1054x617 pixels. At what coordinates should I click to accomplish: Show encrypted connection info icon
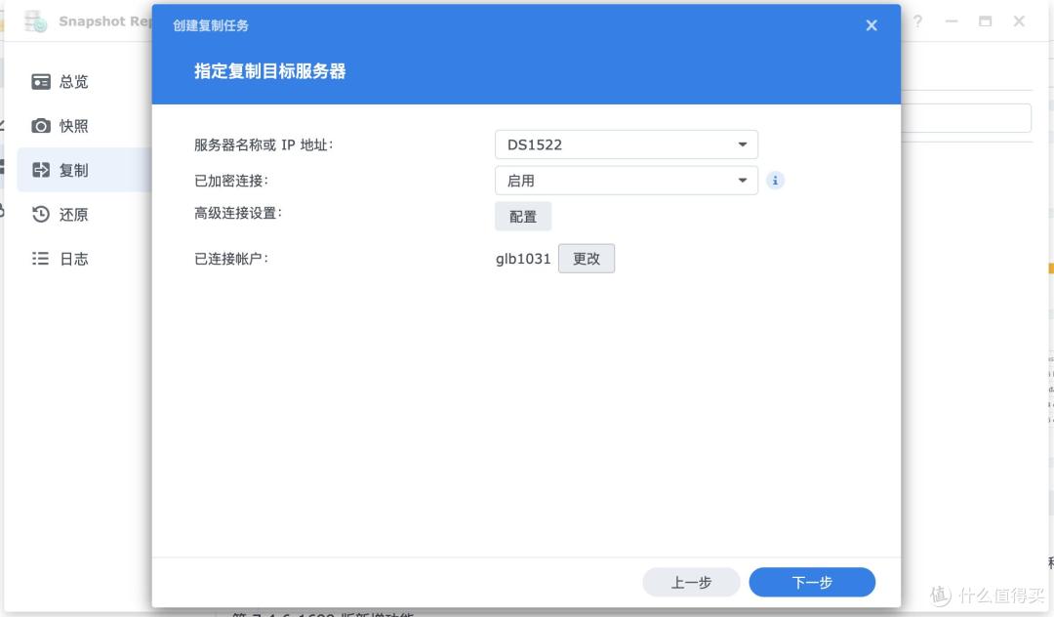pos(775,181)
